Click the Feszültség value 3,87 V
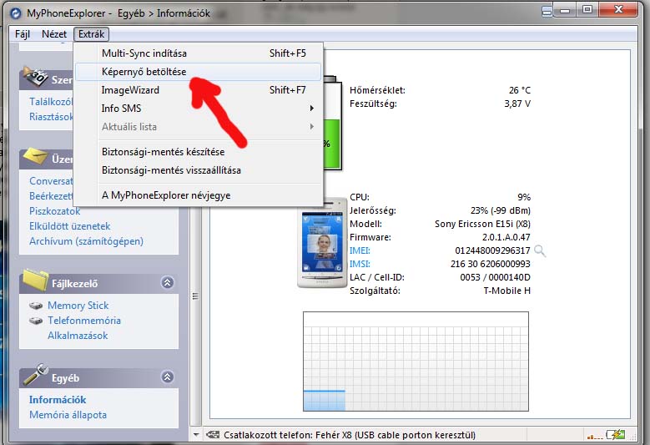 tap(517, 104)
